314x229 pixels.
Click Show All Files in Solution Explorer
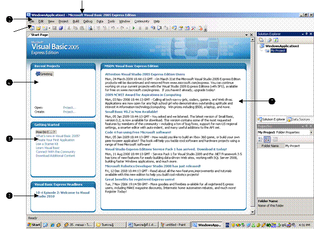tap(269, 40)
